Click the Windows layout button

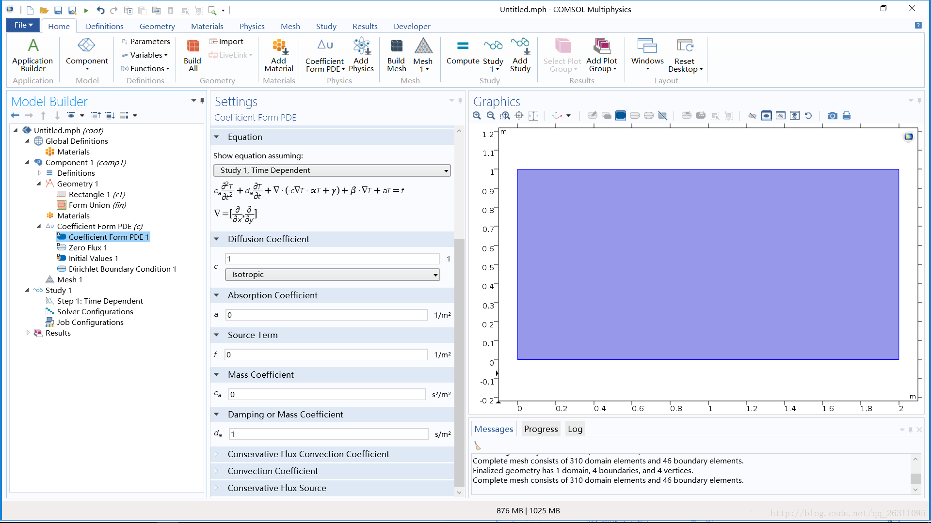coord(647,54)
